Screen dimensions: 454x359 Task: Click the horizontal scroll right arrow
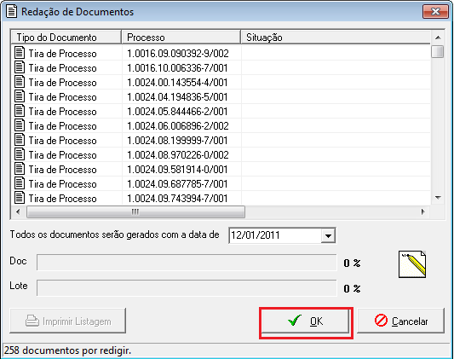423,211
